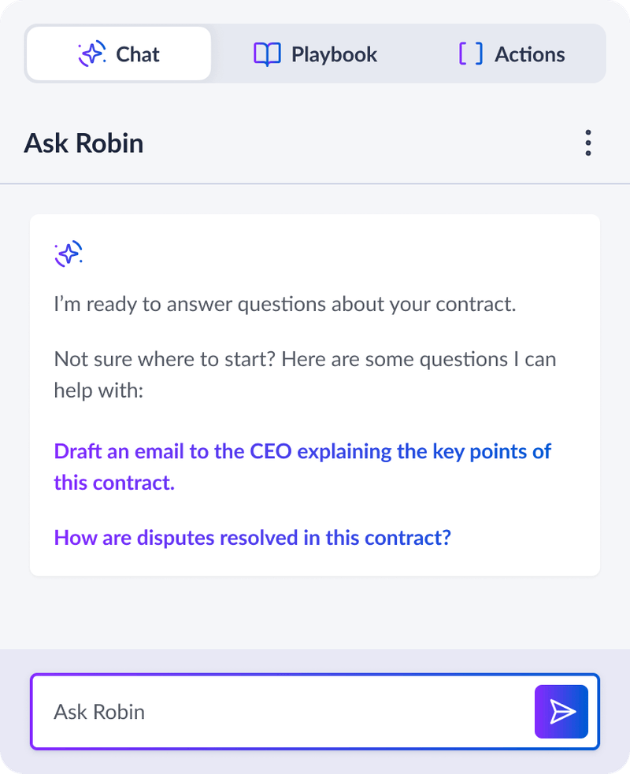
Task: Open the Actions tab
Action: point(512,54)
